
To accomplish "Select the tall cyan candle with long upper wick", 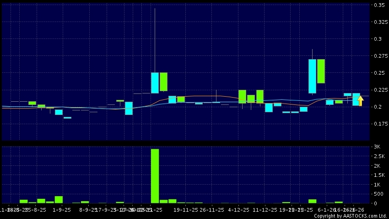I will click(x=155, y=82).
